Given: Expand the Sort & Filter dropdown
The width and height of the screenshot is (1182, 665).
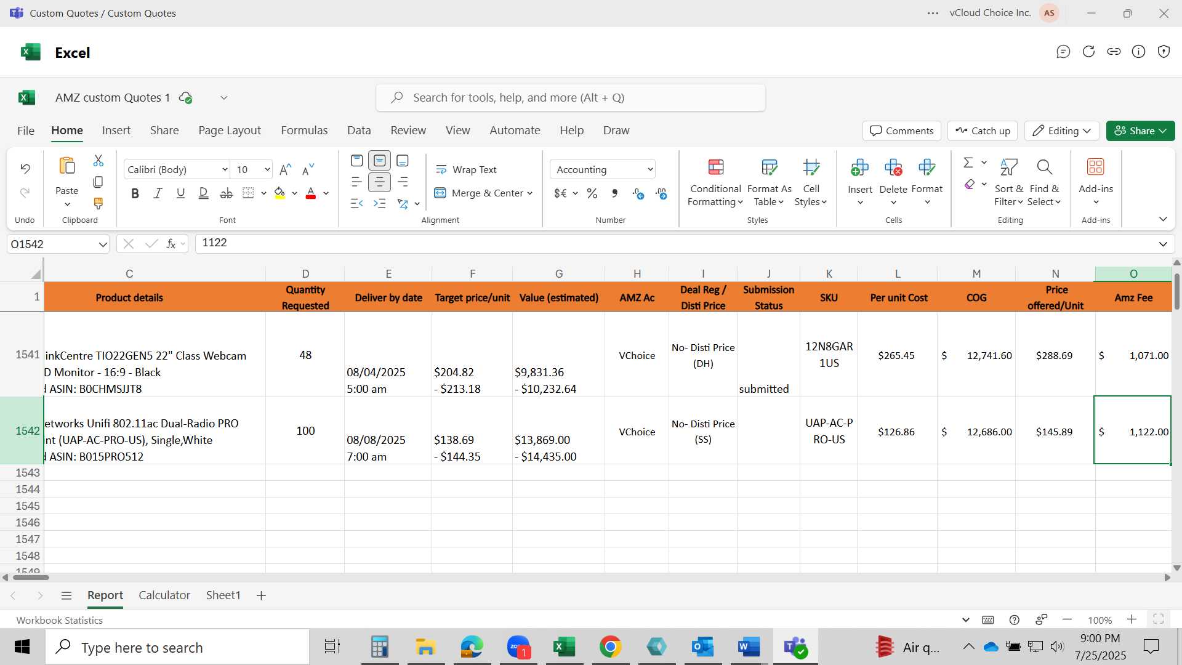Looking at the screenshot, I should [x=1008, y=183].
